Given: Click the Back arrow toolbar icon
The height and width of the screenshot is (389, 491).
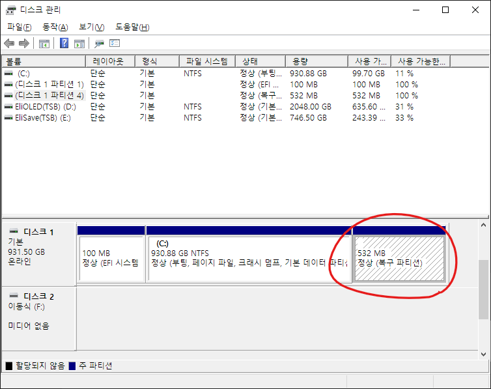Looking at the screenshot, I should click(9, 43).
